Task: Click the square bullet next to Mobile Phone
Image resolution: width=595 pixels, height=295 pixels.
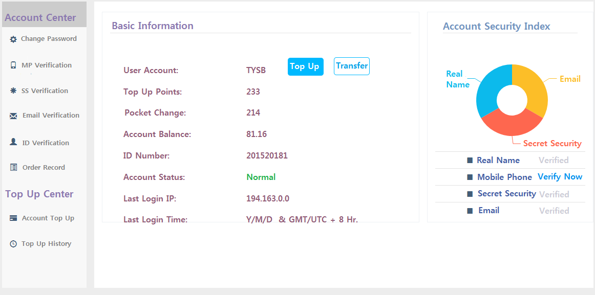Action: 470,177
